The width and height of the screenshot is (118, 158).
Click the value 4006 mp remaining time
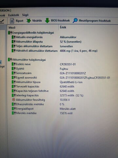pos(79,51)
